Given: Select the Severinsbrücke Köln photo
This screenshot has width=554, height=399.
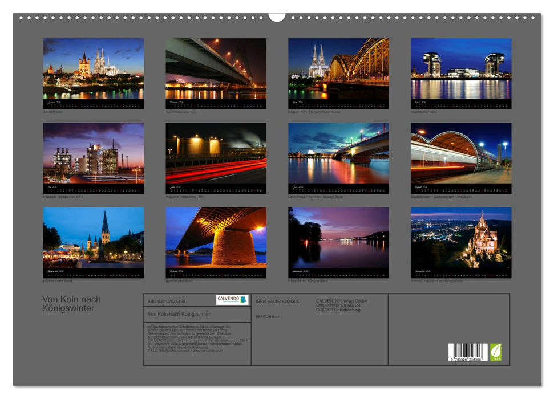Looking at the screenshot, I should pos(216,70).
